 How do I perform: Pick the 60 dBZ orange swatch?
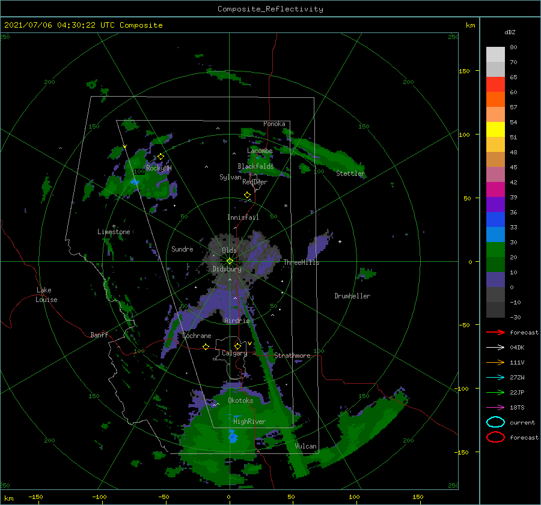pos(495,99)
